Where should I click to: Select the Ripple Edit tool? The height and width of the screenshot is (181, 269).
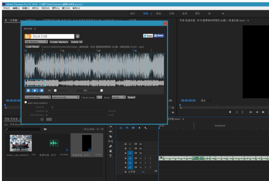click(111, 132)
